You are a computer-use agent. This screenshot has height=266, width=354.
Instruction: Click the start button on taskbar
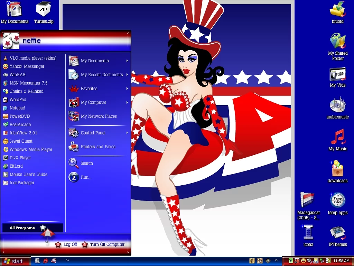pyautogui.click(x=13, y=261)
